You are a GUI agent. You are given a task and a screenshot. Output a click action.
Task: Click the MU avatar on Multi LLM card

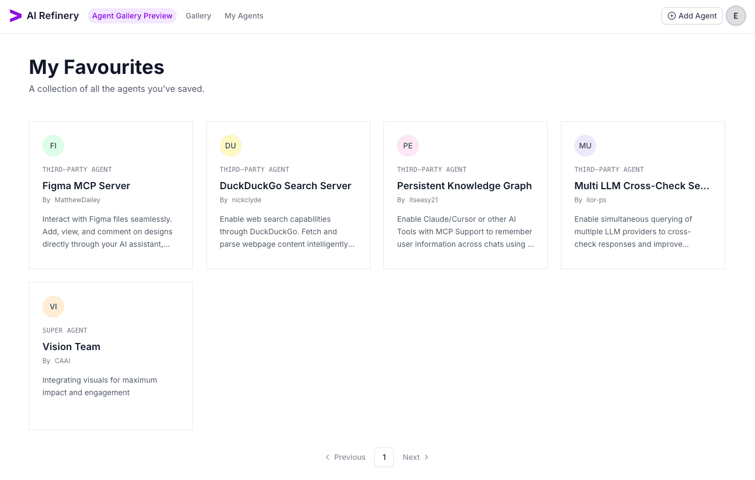click(585, 145)
